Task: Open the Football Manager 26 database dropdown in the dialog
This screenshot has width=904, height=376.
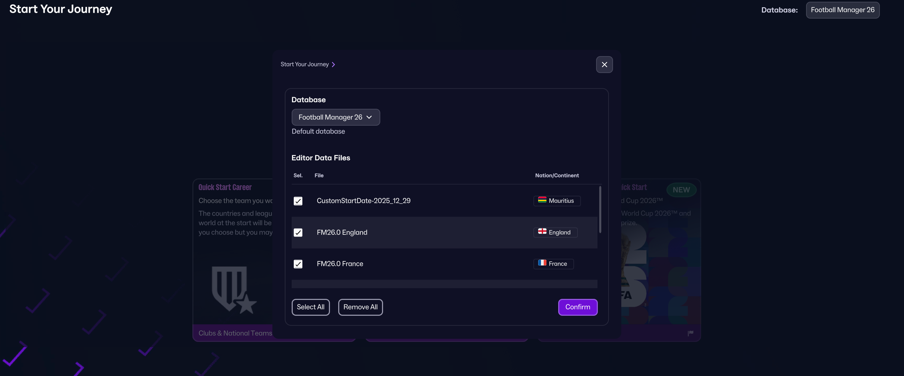Action: (335, 117)
